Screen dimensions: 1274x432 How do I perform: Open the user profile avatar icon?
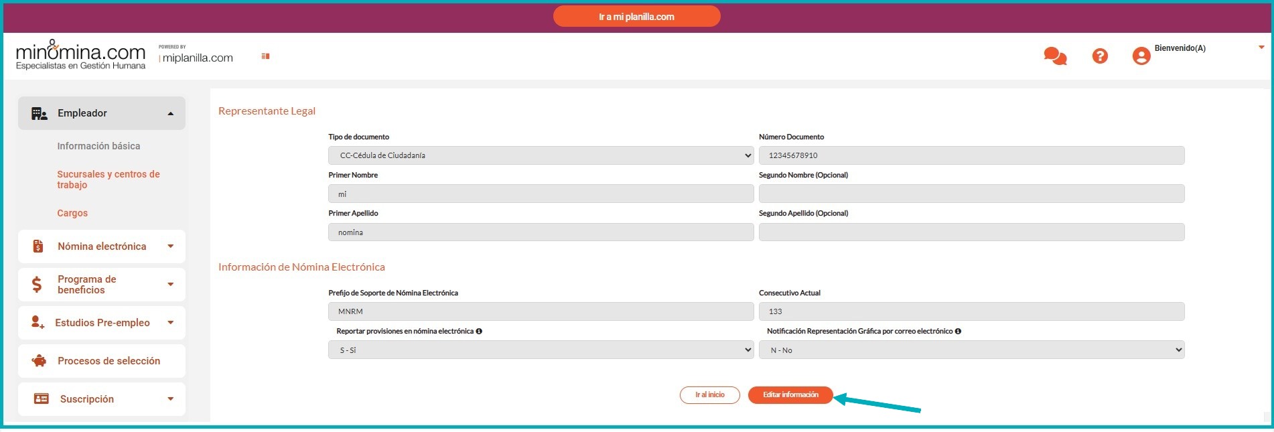pyautogui.click(x=1141, y=56)
